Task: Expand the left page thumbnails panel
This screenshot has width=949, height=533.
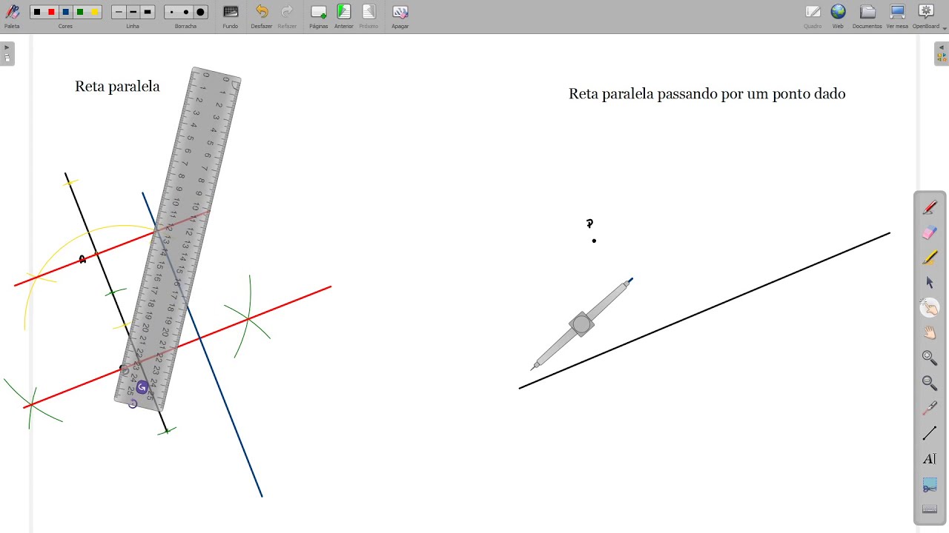Action: point(7,54)
